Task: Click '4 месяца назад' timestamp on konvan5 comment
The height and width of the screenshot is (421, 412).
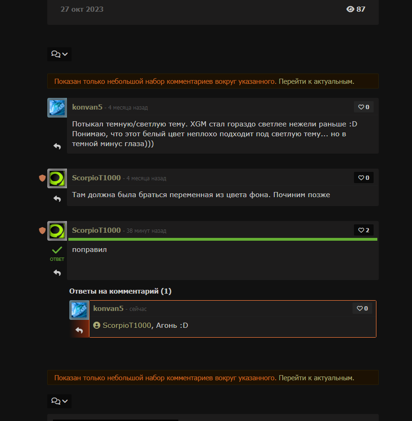Action: 128,108
